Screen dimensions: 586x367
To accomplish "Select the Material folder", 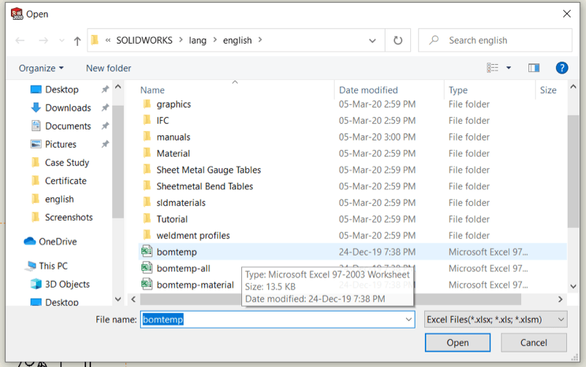I will coord(173,154).
